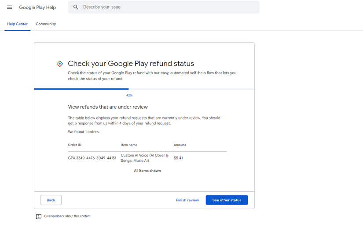Screen dimensions: 363x226
Task: Click the Google Play diamond logo icon
Action: [60, 64]
